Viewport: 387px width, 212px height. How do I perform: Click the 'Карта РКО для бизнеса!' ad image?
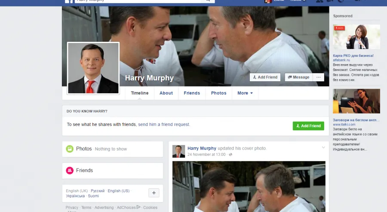356,37
